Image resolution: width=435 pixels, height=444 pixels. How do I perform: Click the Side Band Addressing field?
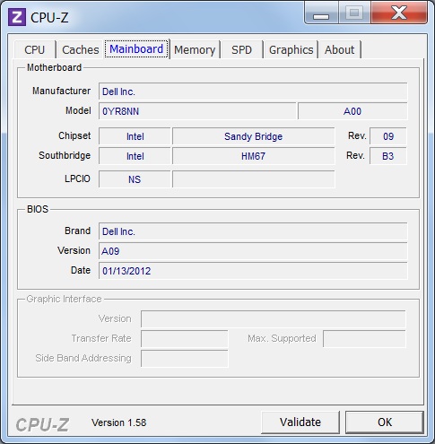(185, 359)
